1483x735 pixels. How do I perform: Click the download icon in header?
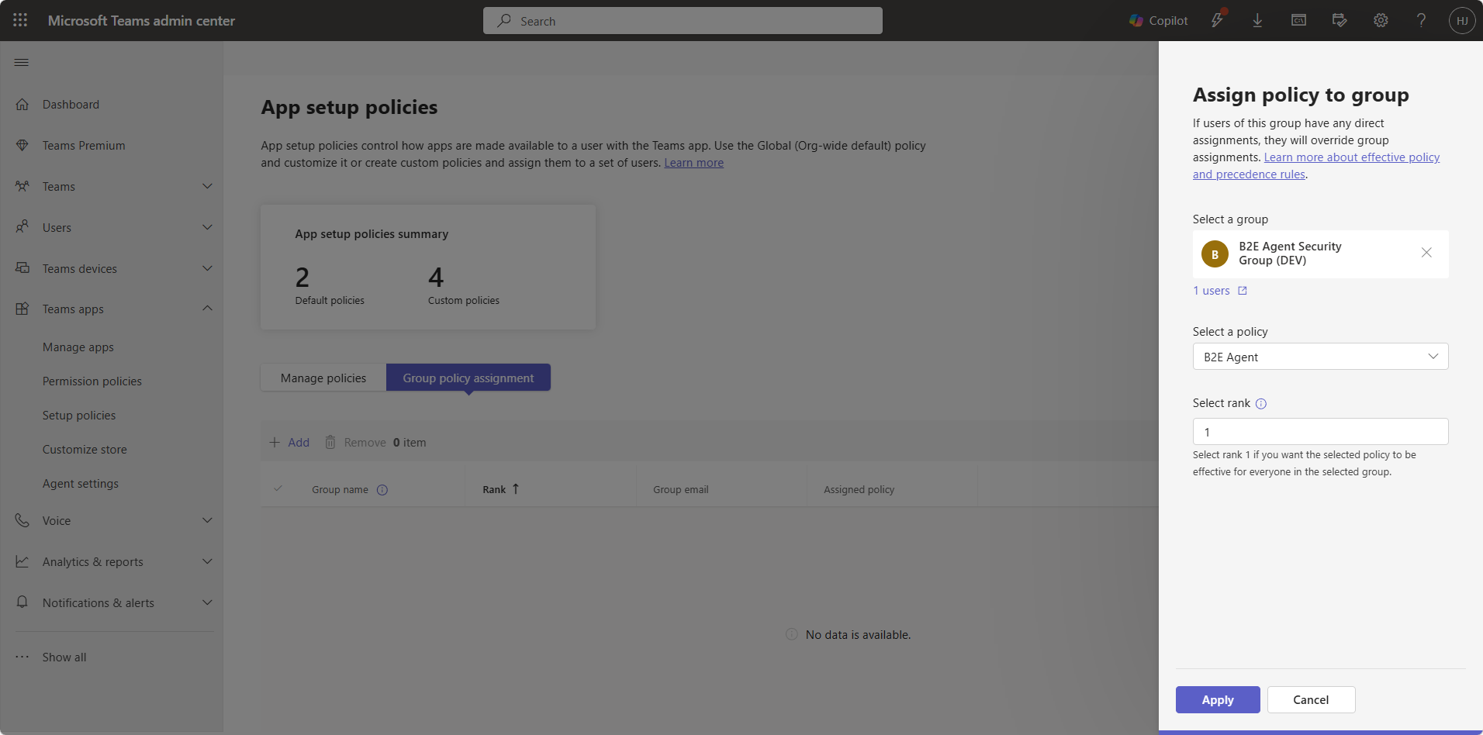pos(1257,21)
